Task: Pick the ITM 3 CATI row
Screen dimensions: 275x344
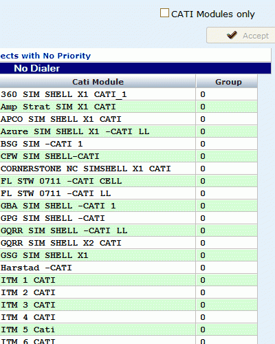Action: 129,305
